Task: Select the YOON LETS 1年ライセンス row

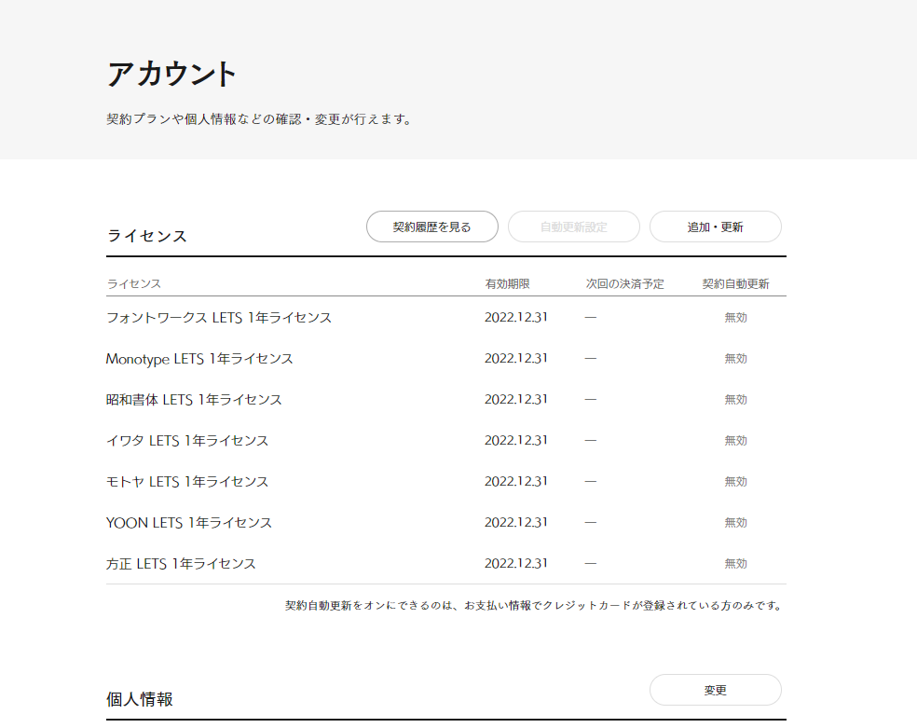Action: tap(446, 522)
